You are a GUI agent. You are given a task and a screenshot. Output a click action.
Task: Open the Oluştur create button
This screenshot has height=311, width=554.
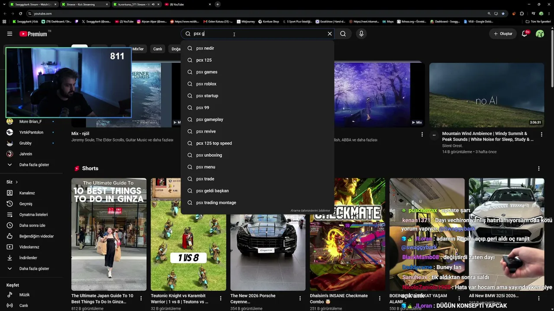click(x=503, y=34)
